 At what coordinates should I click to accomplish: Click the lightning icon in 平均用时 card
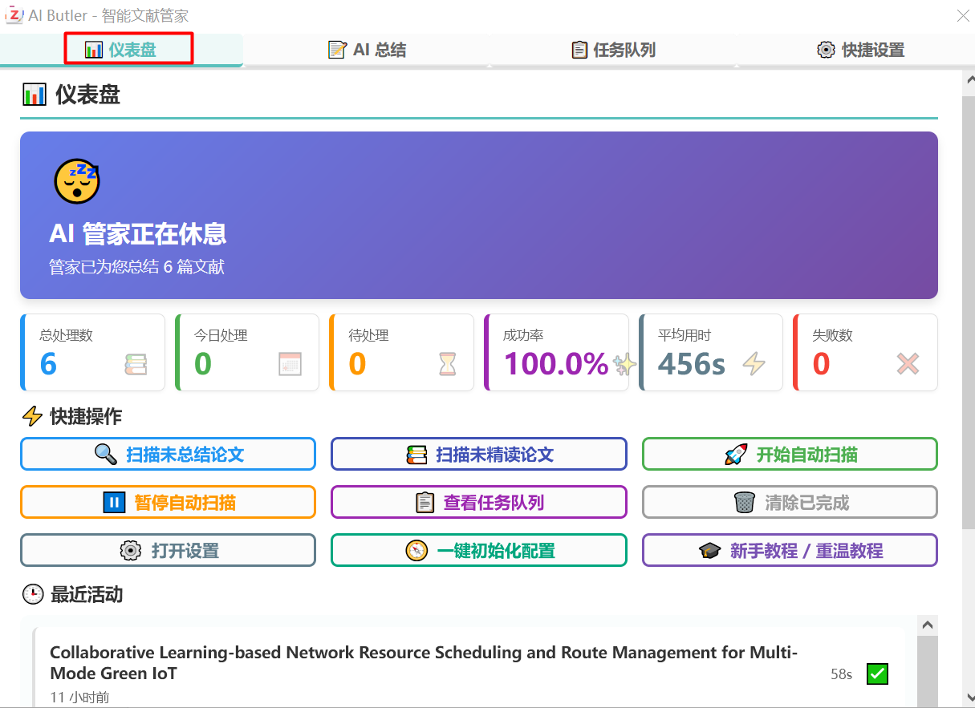754,365
